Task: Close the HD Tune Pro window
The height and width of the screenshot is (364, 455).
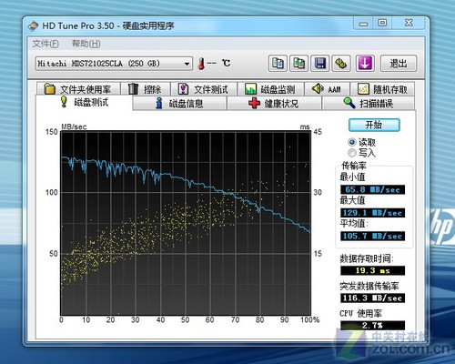Action: click(409, 24)
